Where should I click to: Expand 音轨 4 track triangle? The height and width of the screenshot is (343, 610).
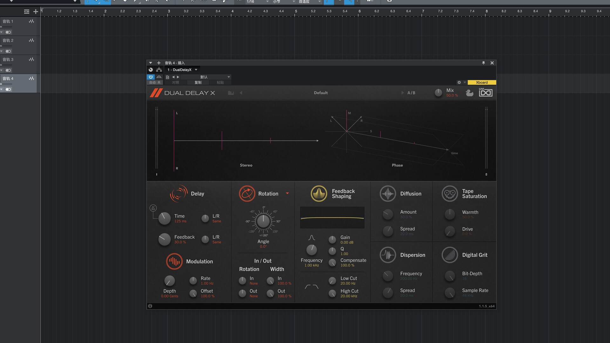click(x=2, y=89)
